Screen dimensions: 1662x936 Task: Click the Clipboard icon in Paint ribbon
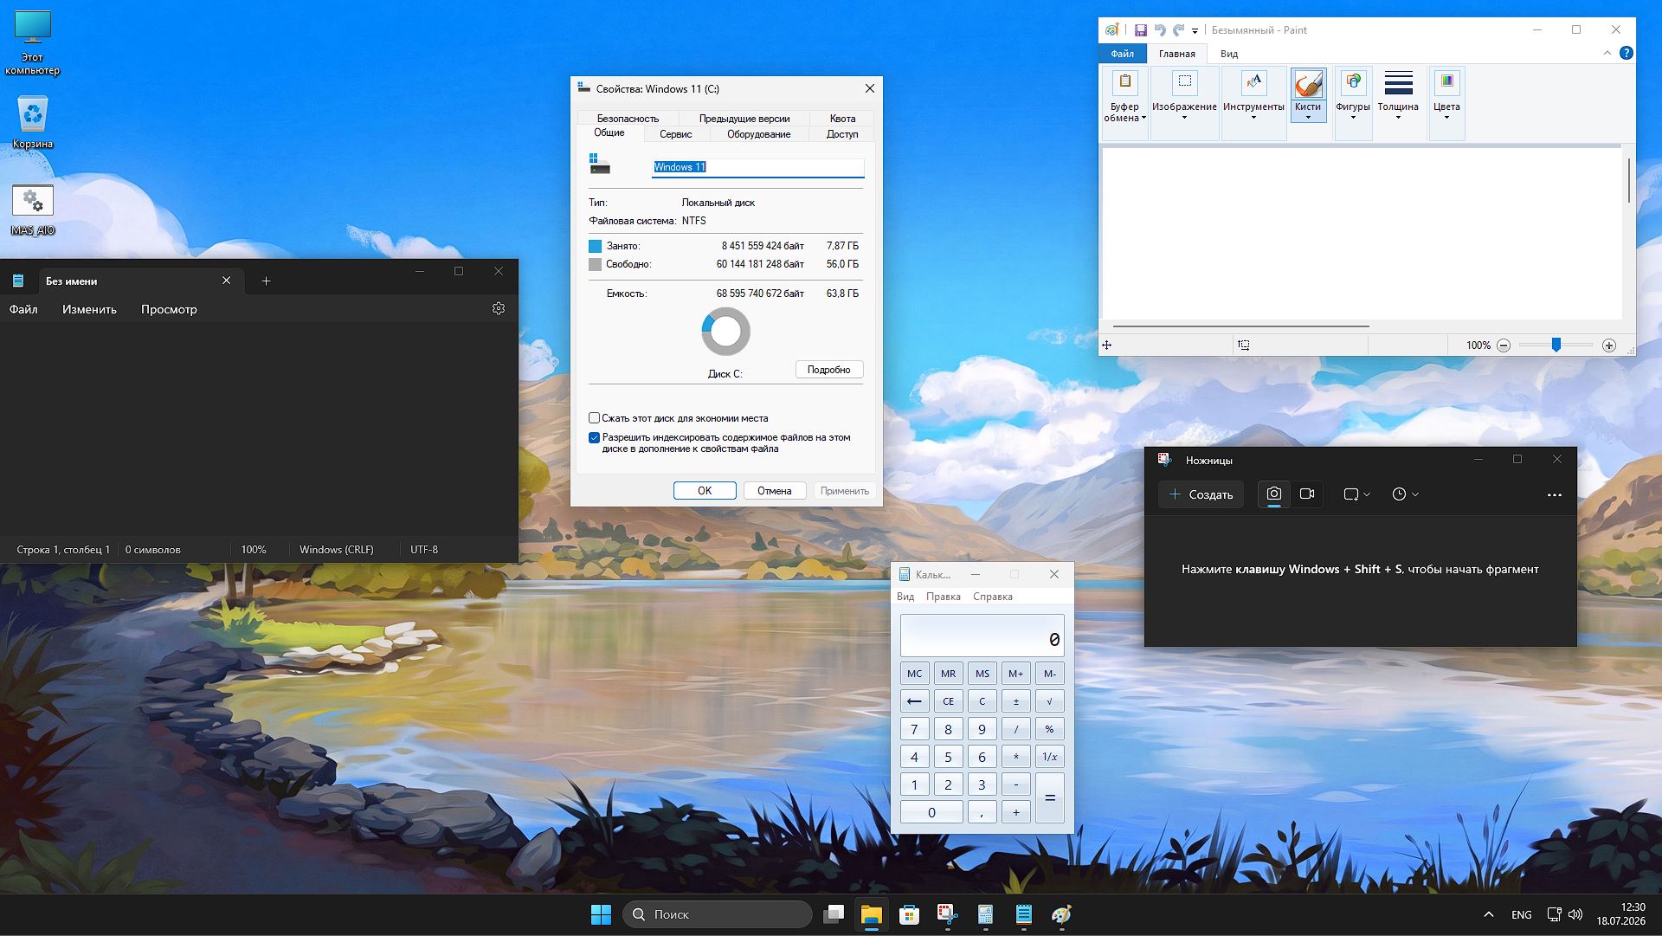1124,82
